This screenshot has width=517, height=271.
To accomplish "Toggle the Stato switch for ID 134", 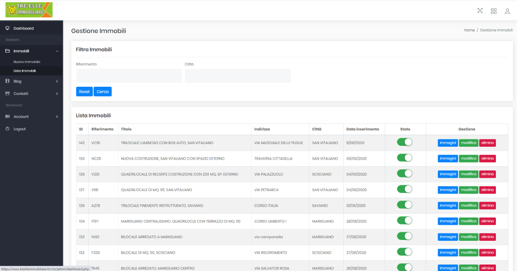I will tap(405, 221).
